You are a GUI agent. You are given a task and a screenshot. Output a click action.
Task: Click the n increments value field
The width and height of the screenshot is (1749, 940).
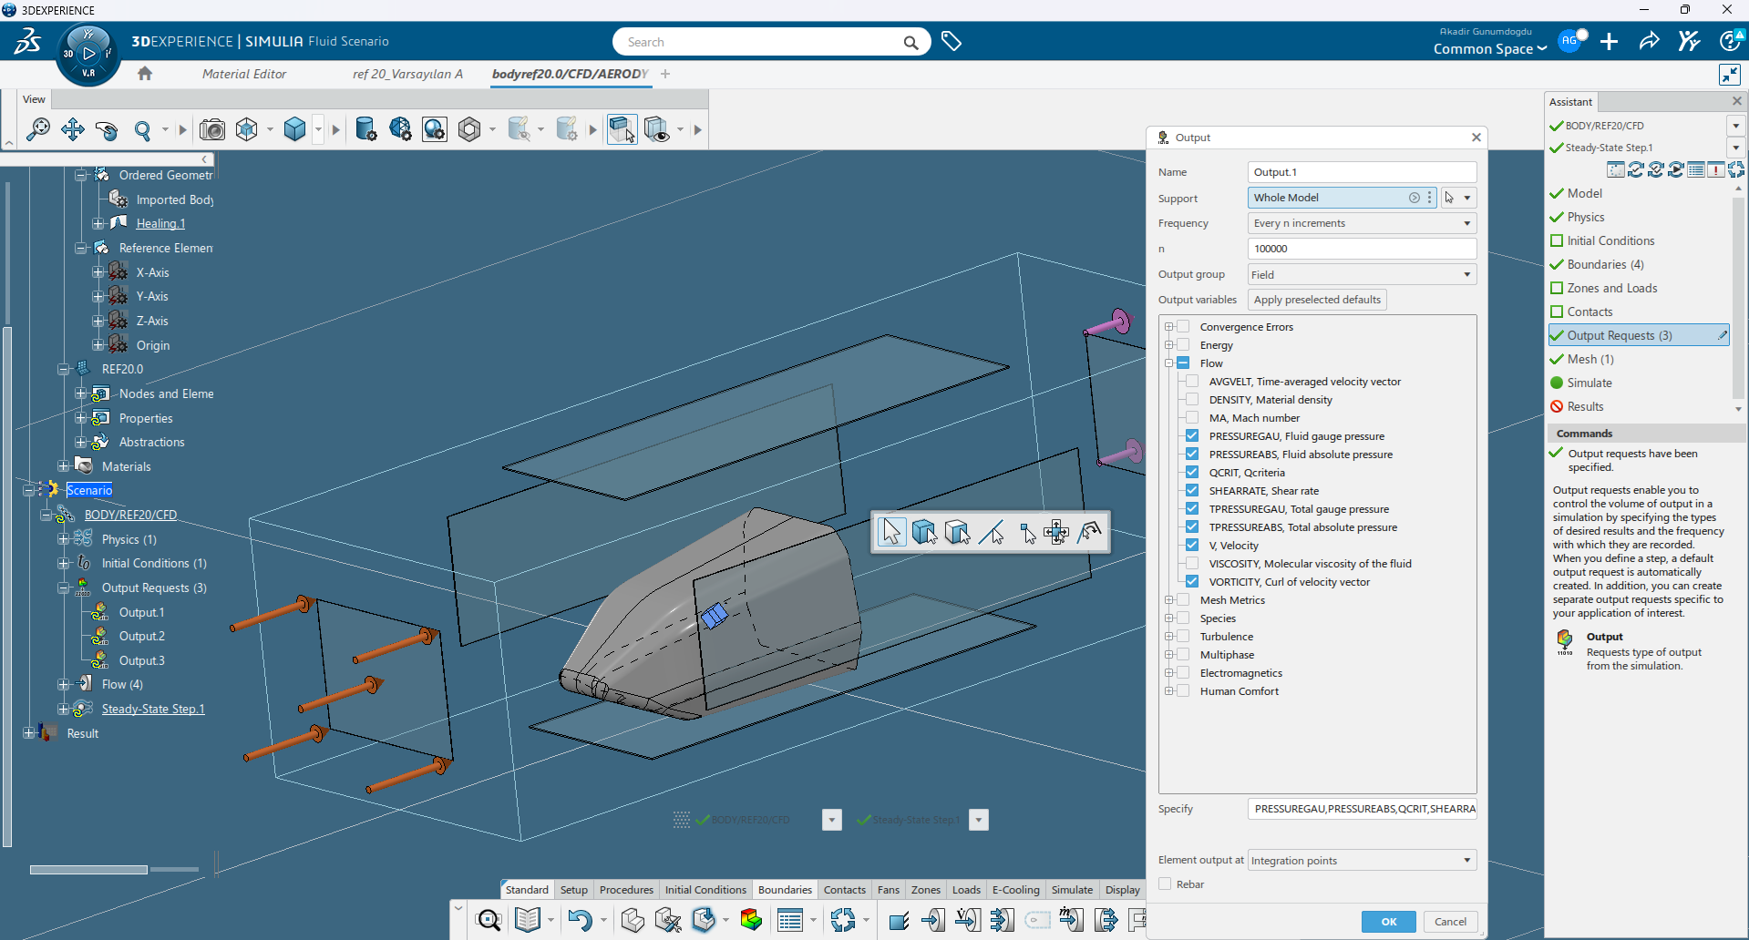click(x=1362, y=249)
